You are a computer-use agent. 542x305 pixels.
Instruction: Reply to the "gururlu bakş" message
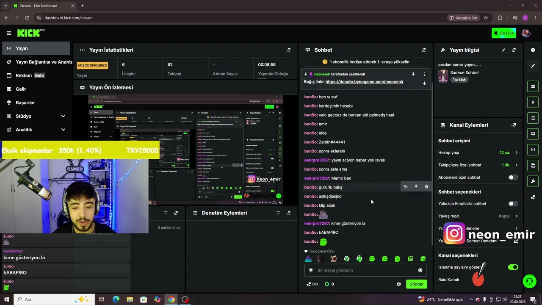click(406, 187)
